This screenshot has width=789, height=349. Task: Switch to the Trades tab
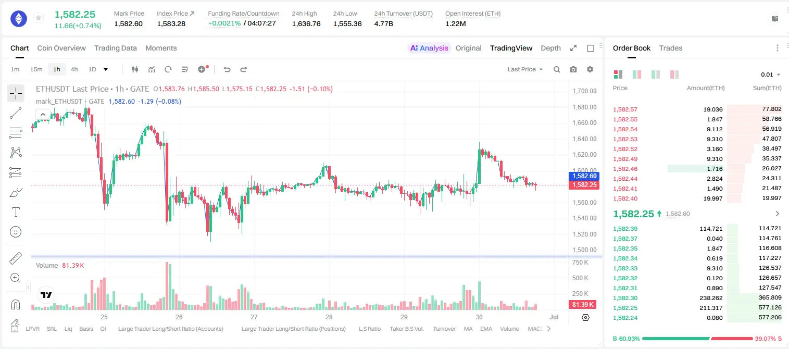tap(671, 48)
